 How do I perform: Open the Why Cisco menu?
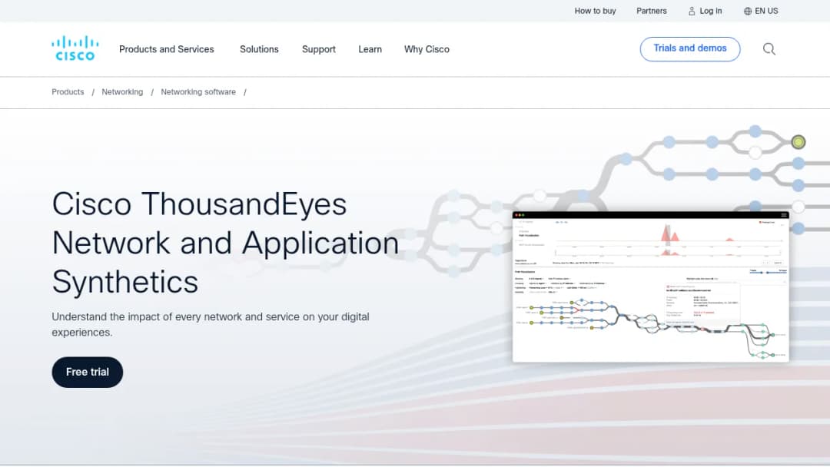coord(427,49)
